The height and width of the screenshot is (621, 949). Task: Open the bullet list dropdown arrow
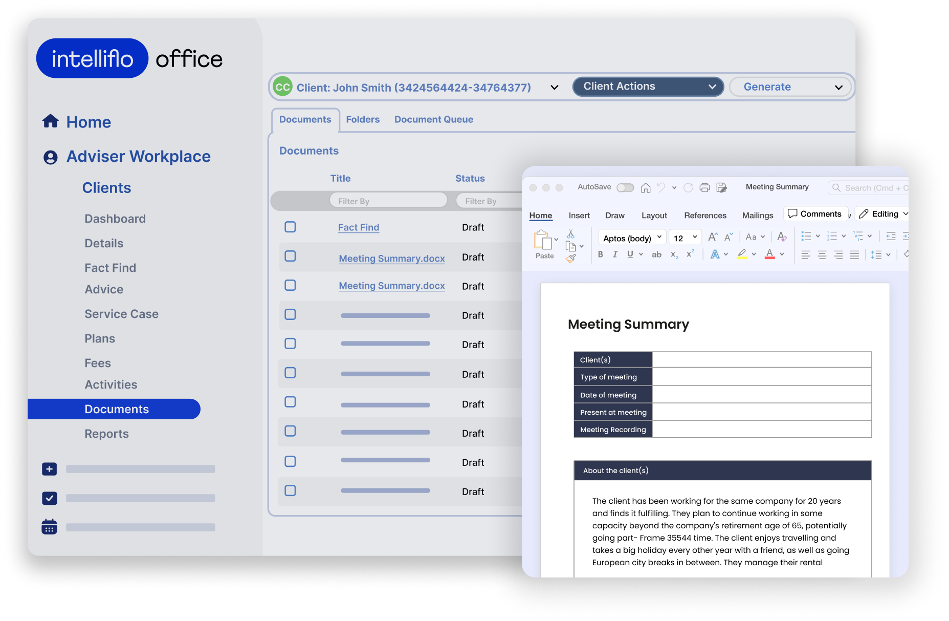click(818, 236)
